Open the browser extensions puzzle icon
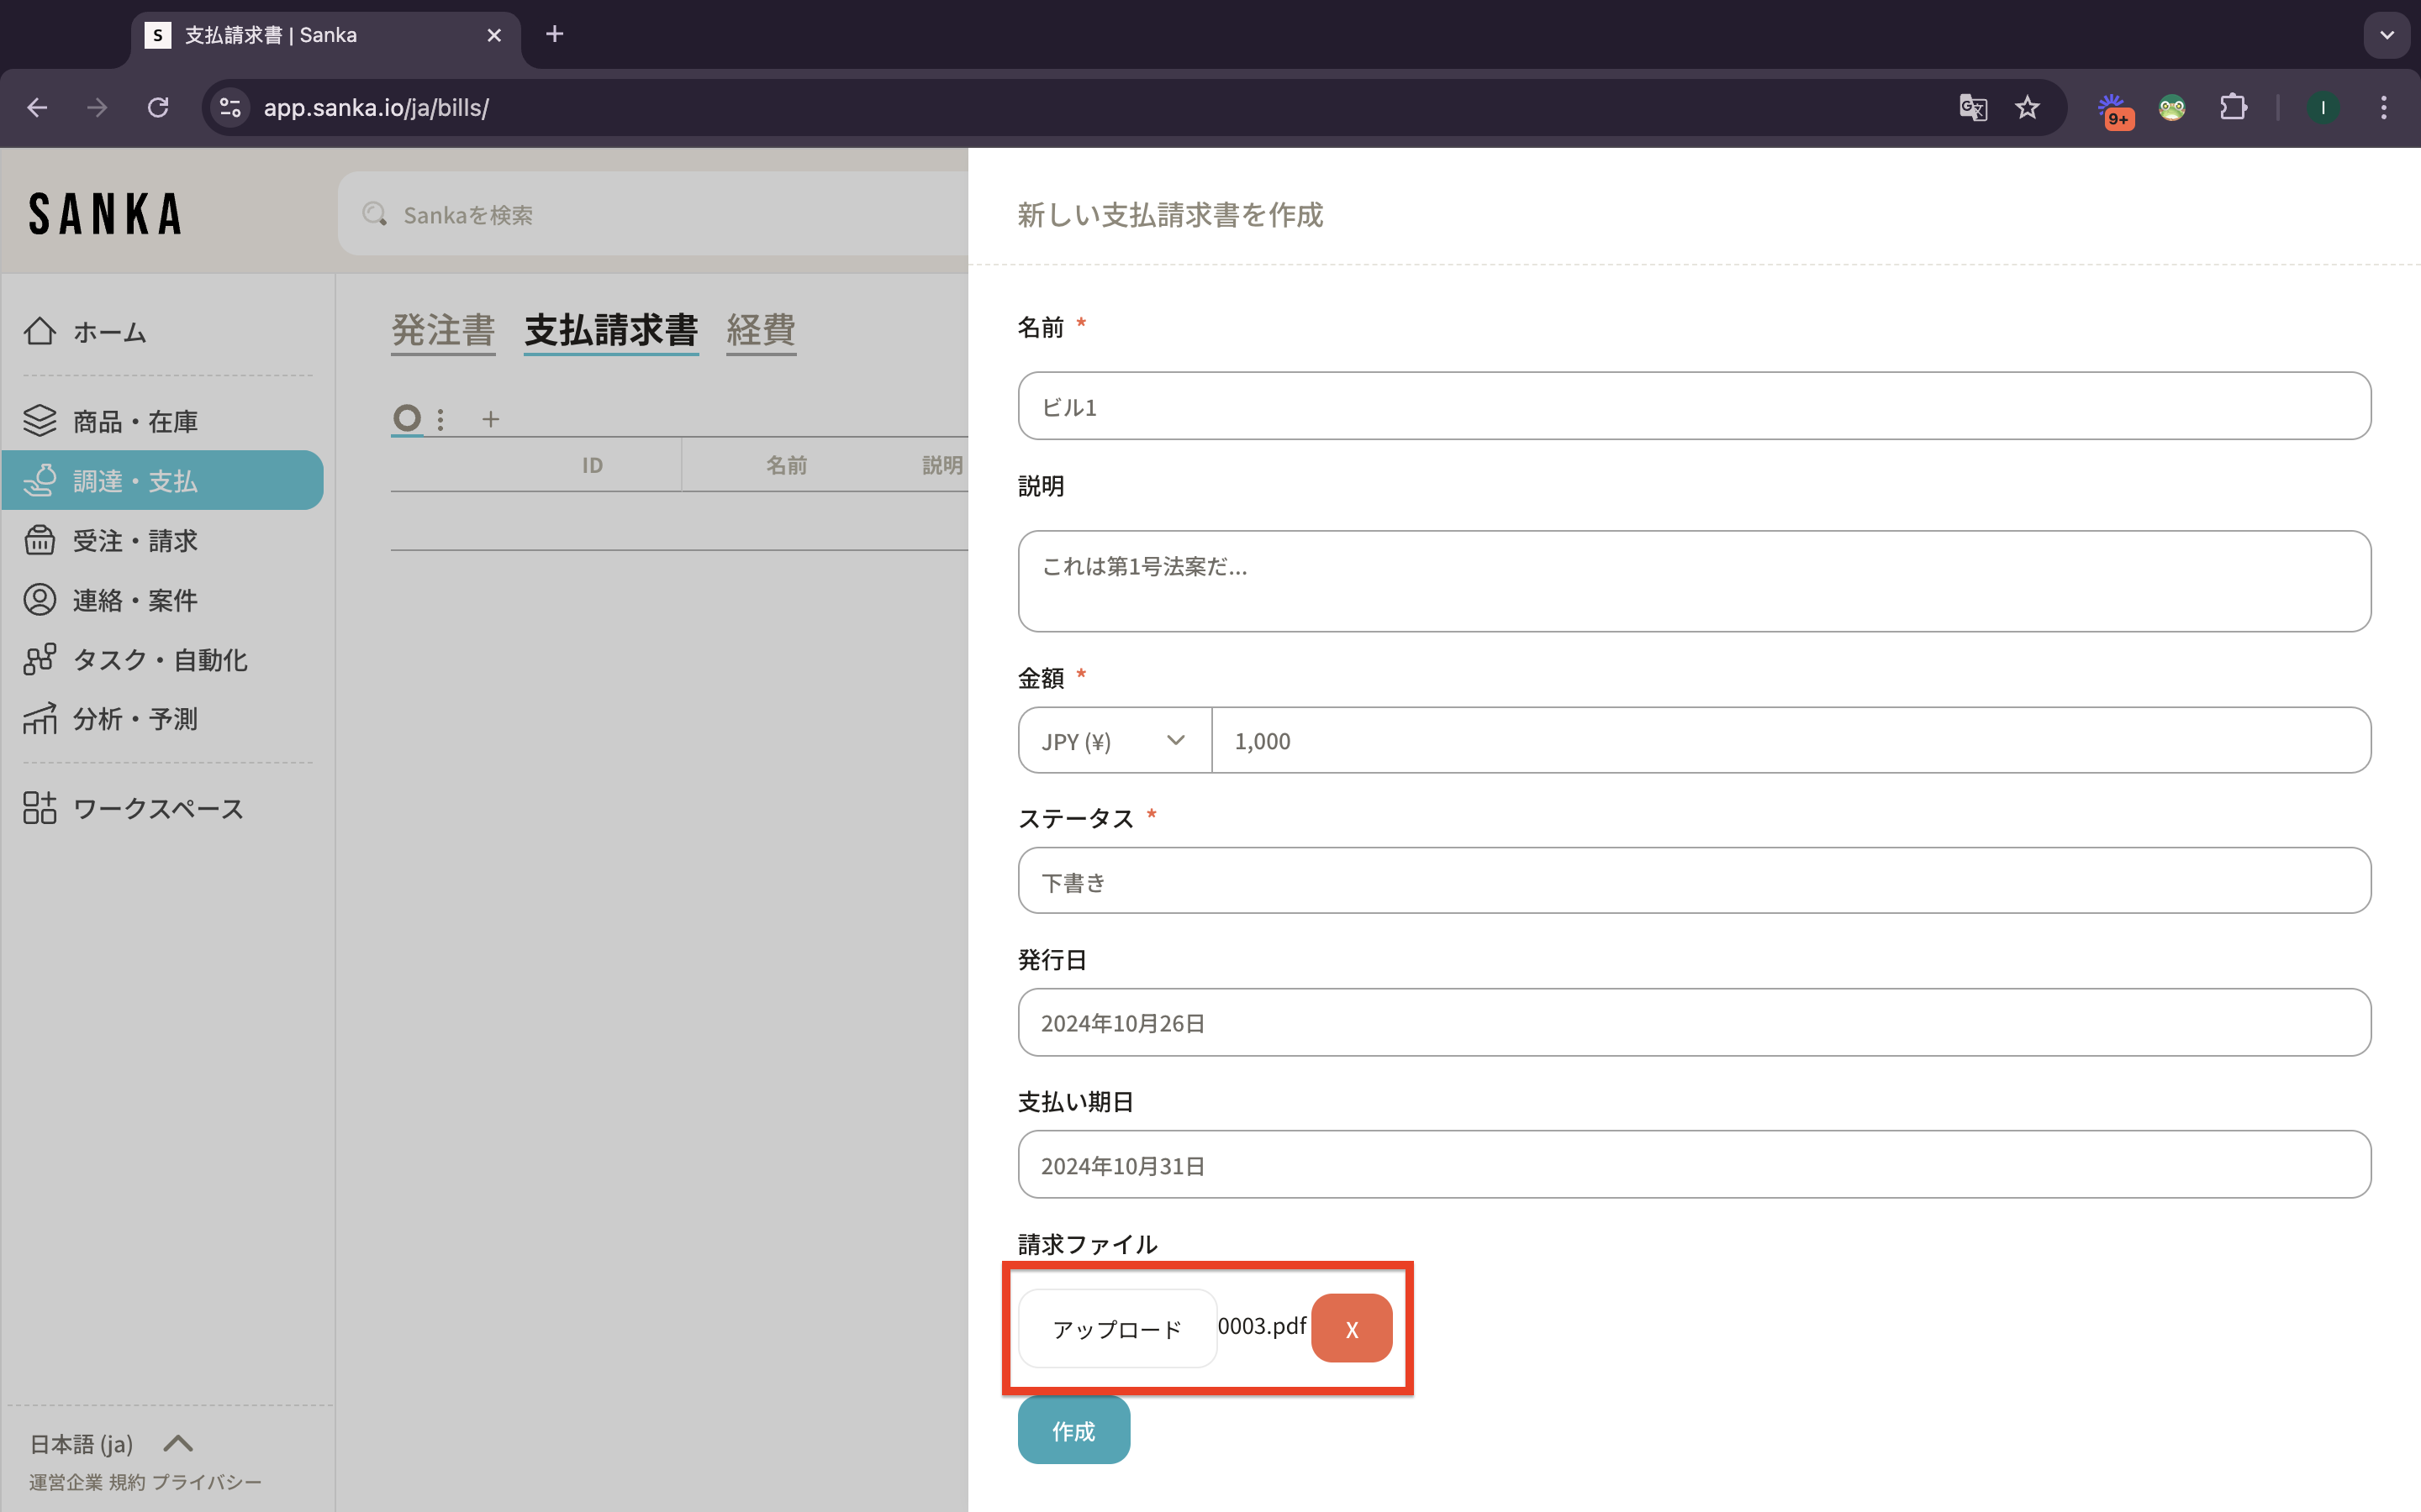Image resolution: width=2421 pixels, height=1512 pixels. click(x=2233, y=107)
